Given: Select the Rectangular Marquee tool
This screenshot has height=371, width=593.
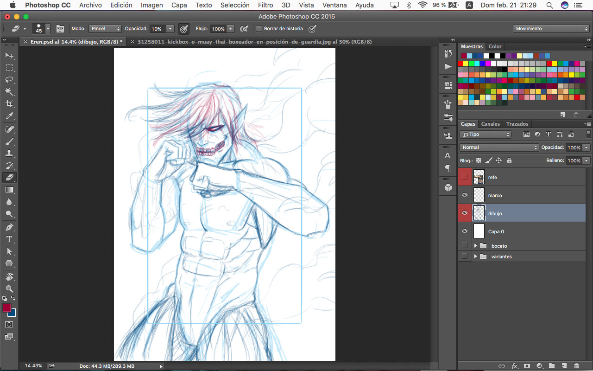Looking at the screenshot, I should click(9, 68).
